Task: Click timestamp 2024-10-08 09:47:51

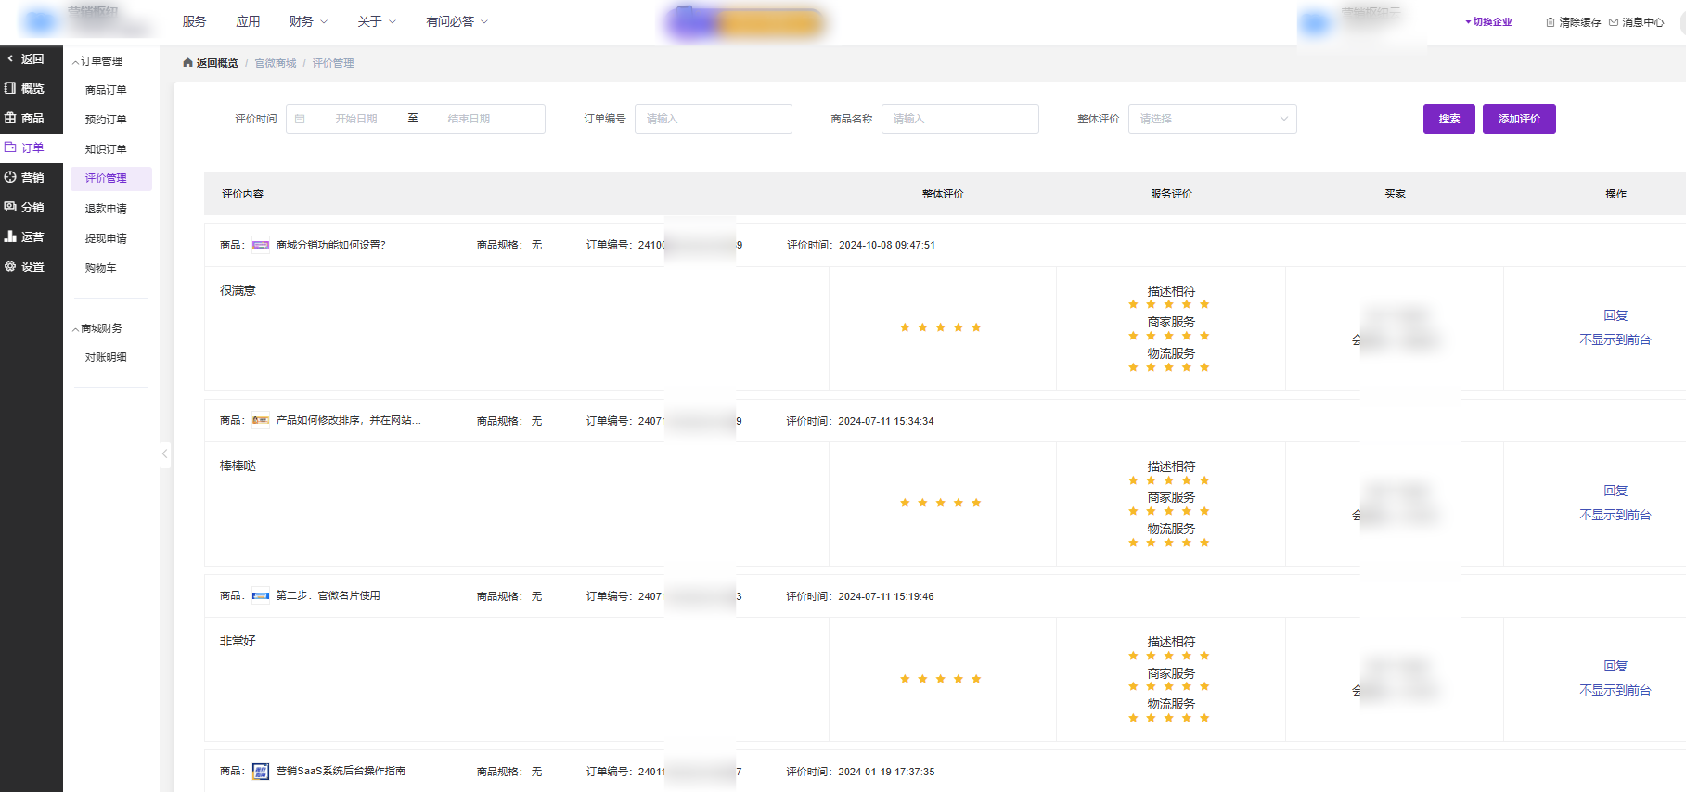Action: tap(887, 245)
